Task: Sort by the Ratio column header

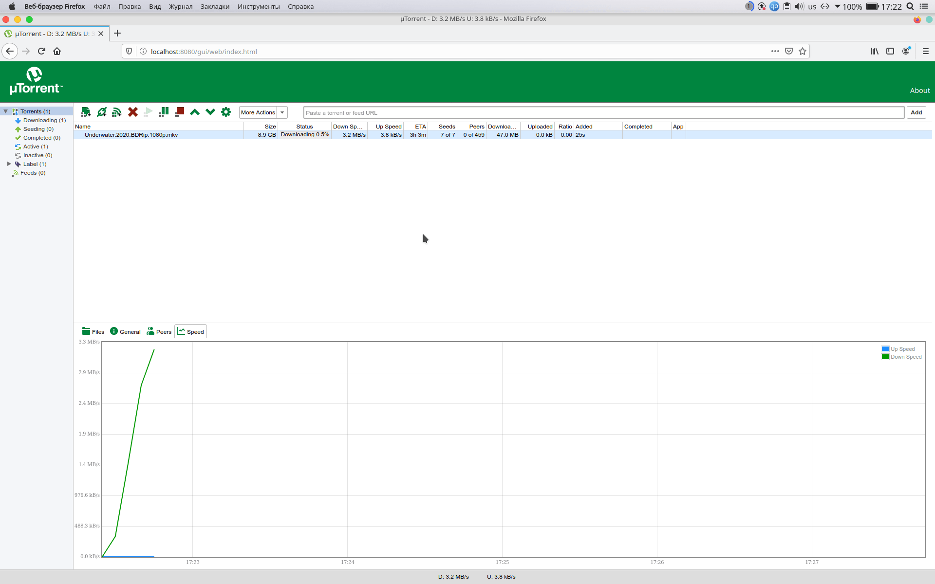Action: pyautogui.click(x=564, y=127)
